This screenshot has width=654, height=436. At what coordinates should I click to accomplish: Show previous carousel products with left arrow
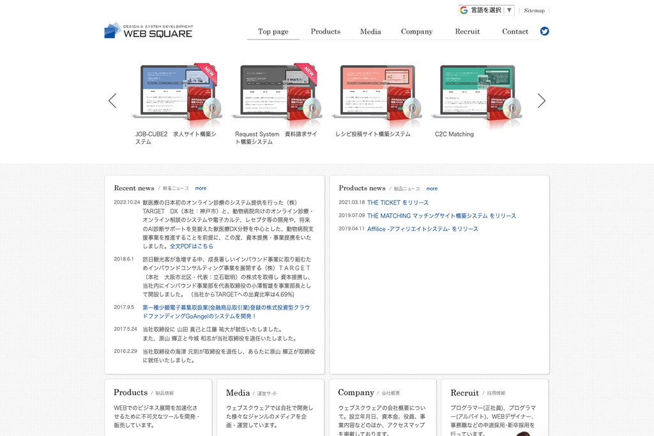tap(112, 100)
